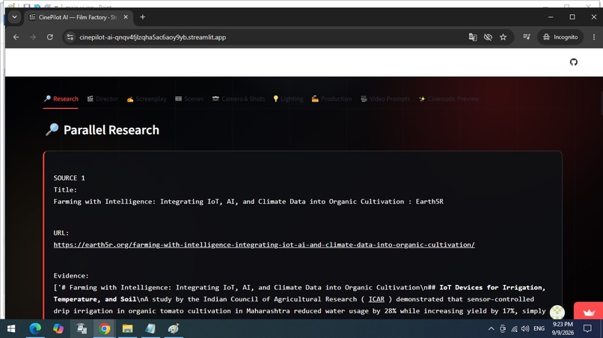Screen dimensions: 603x338
Task: Expand the tab search dropdown arrow
Action: 15,17
